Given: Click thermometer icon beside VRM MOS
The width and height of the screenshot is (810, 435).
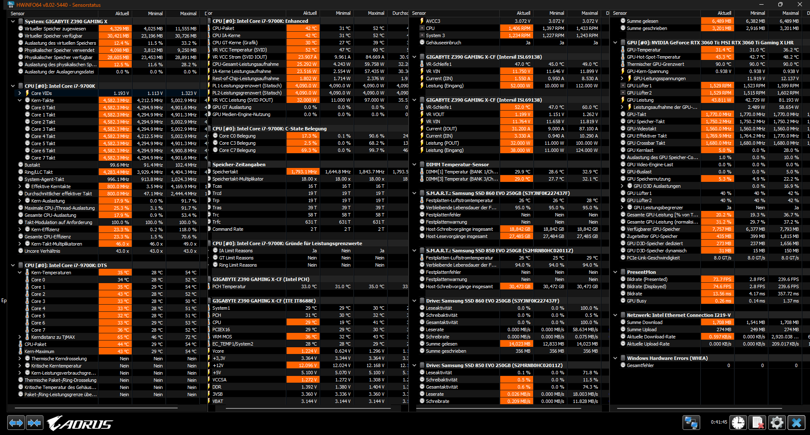Looking at the screenshot, I should [209, 337].
